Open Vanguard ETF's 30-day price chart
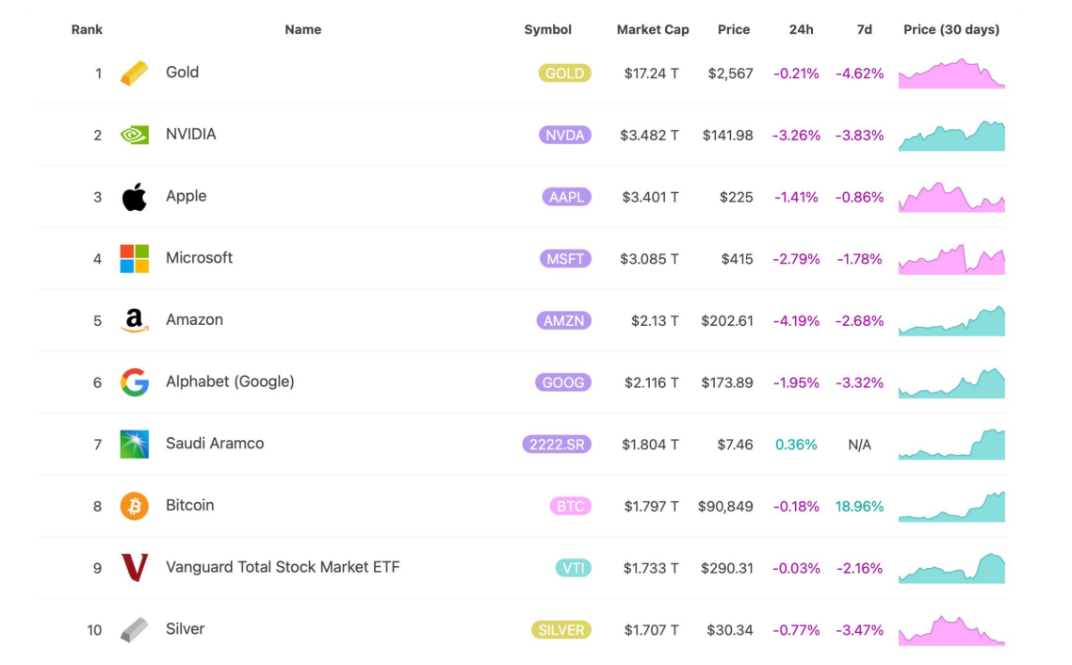This screenshot has width=1072, height=665. [951, 568]
